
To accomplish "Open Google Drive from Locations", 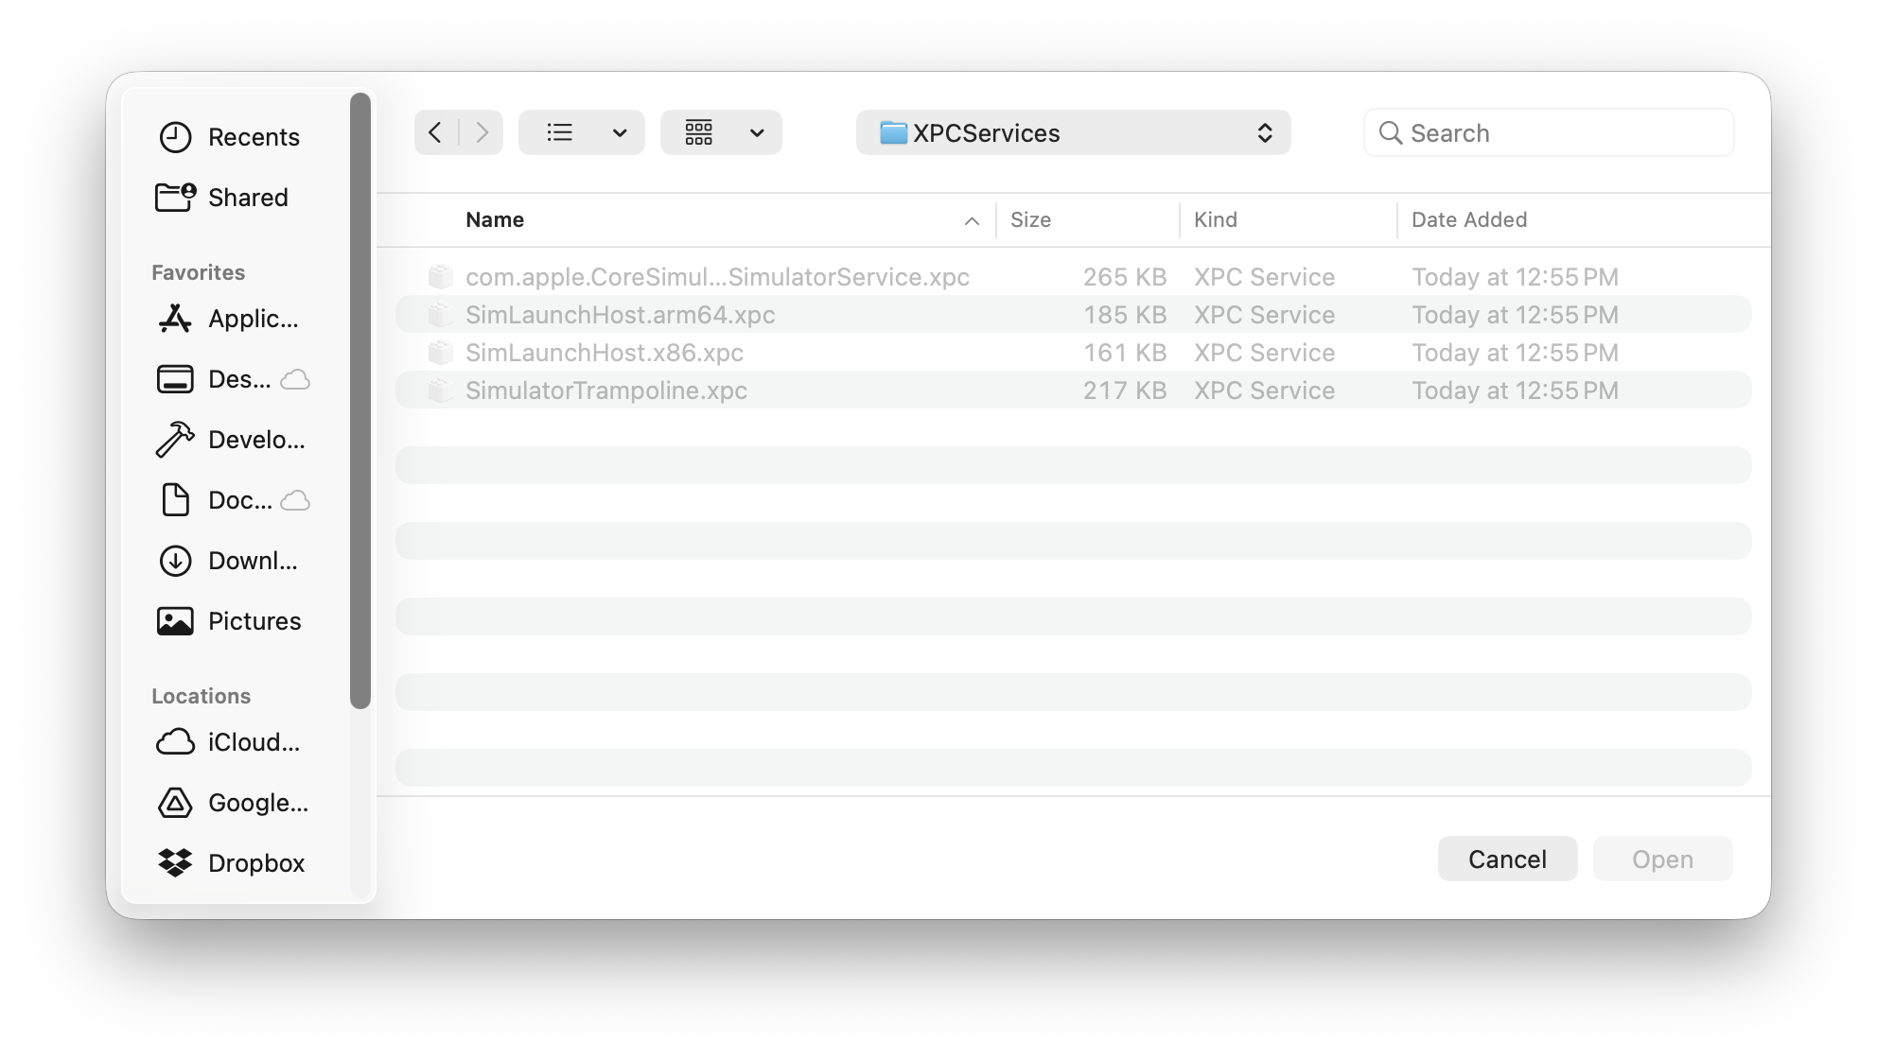I will coord(255,802).
